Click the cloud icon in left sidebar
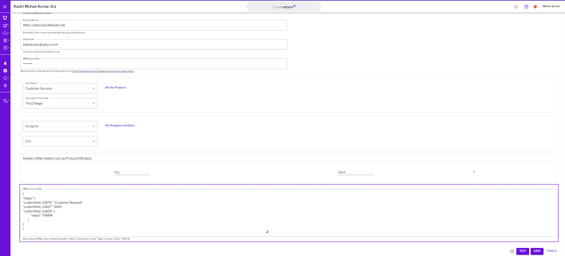565x256 pixels. 5,33
